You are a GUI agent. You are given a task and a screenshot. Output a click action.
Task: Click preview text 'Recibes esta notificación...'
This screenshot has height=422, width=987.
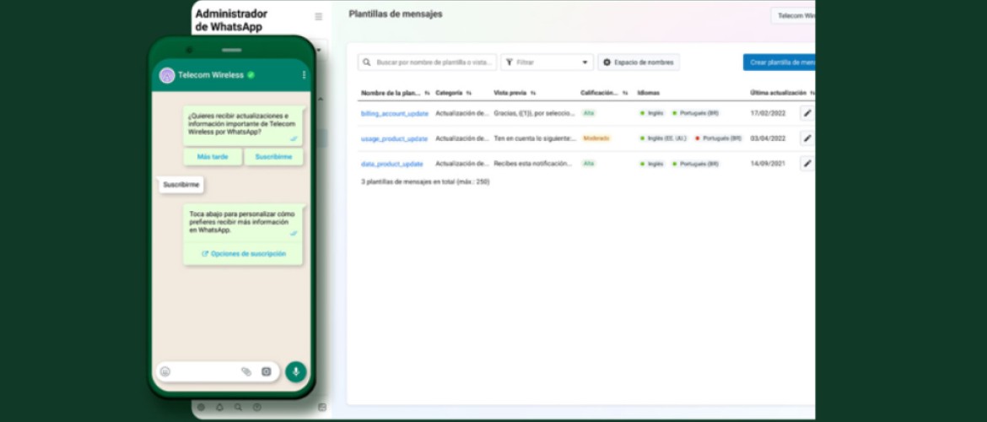532,164
